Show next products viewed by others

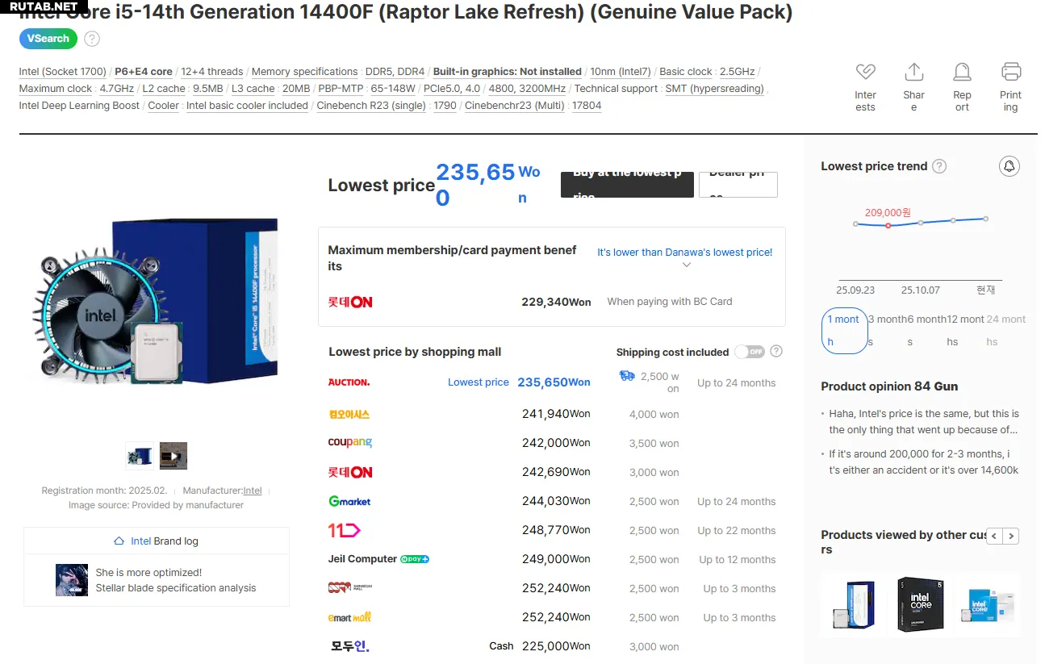tap(1011, 536)
